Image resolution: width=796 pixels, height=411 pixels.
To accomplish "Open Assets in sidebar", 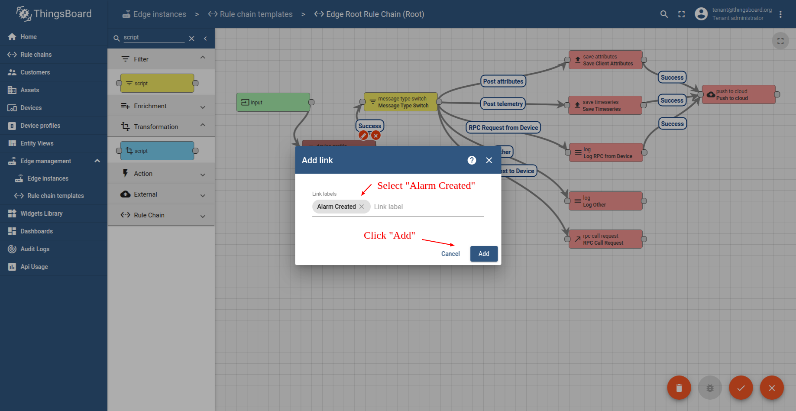I will tap(54, 90).
